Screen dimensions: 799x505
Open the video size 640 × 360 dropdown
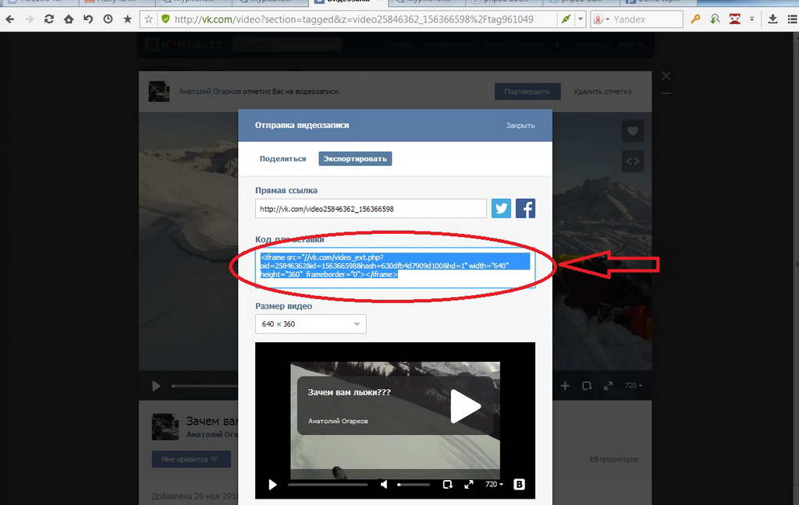pyautogui.click(x=311, y=324)
